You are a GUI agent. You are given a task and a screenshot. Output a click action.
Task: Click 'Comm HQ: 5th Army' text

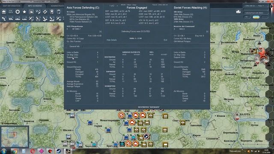(182, 38)
